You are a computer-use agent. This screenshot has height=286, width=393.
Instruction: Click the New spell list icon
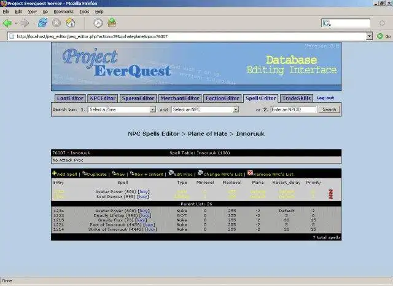(114, 173)
